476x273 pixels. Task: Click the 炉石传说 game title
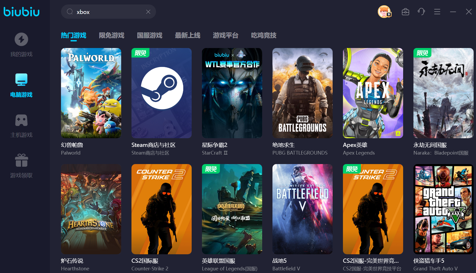tap(72, 261)
